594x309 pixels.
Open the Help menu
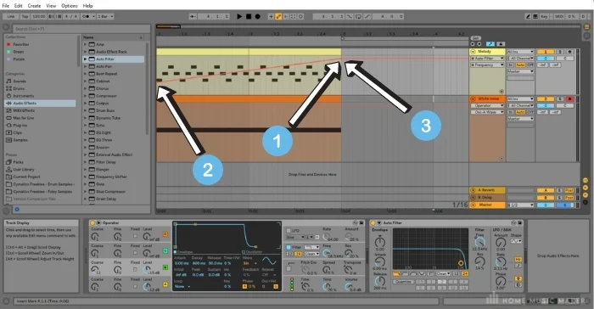pyautogui.click(x=88, y=6)
